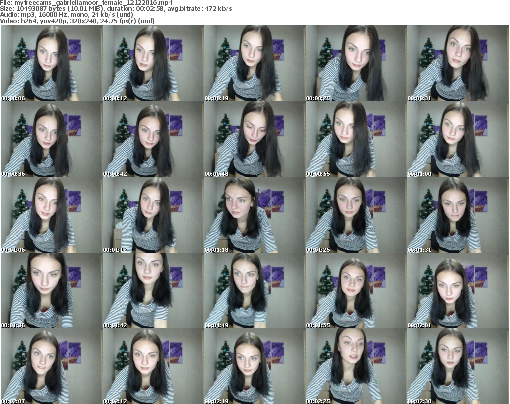Click the thumbnail at 00:02:01
Viewport: 510px width, 404px height.
[x=458, y=291]
